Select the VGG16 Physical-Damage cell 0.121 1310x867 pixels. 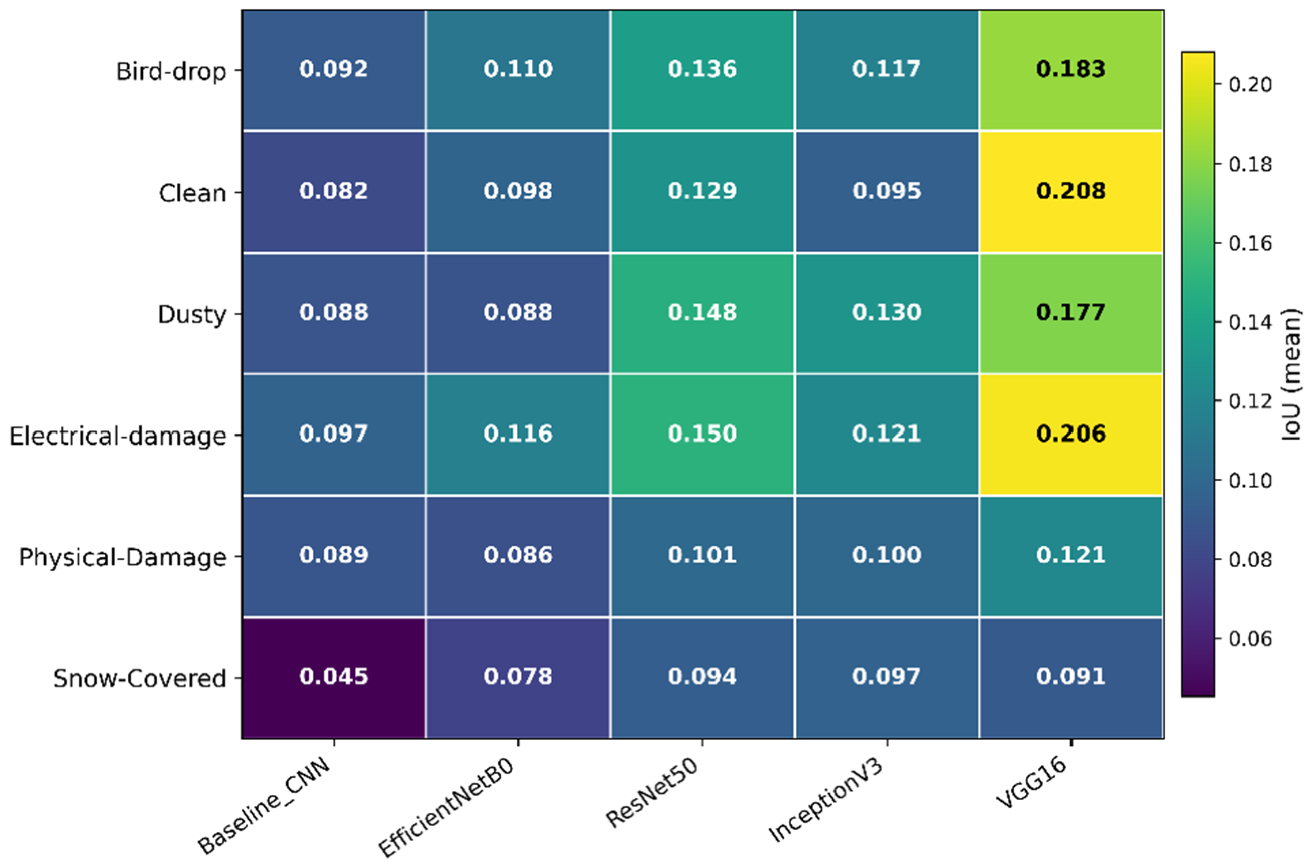1070,556
